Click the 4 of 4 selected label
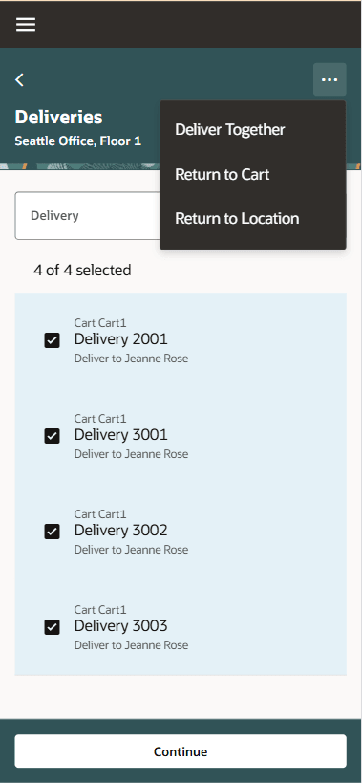 82,271
